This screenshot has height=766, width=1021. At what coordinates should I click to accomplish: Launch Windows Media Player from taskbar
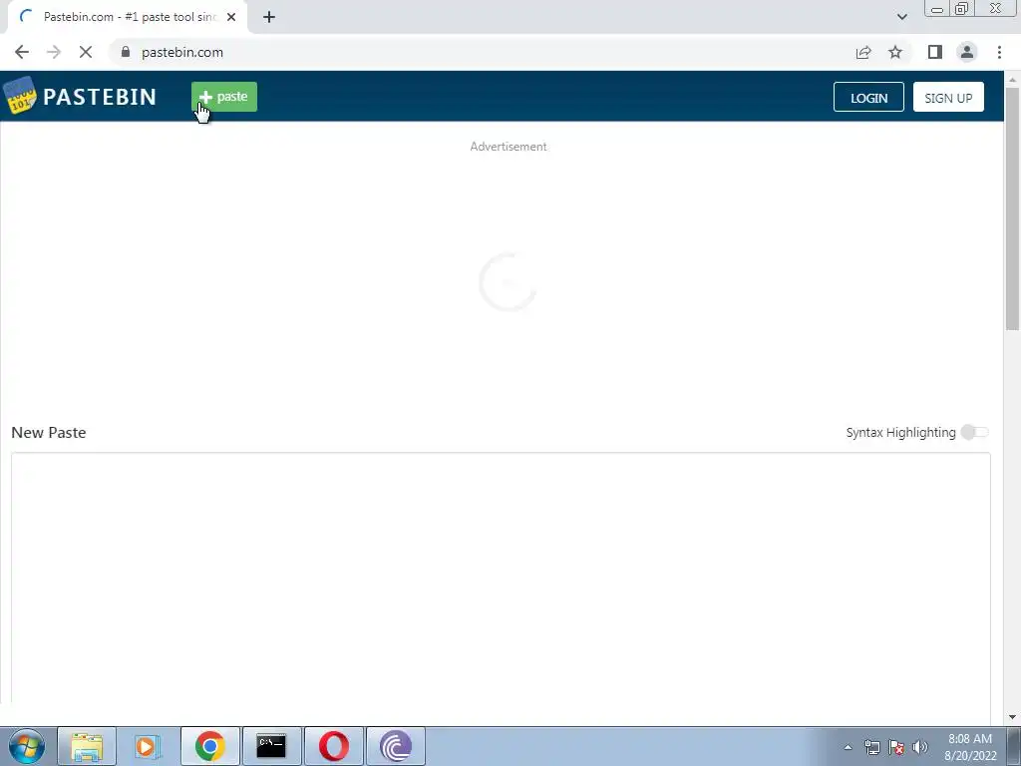click(148, 746)
